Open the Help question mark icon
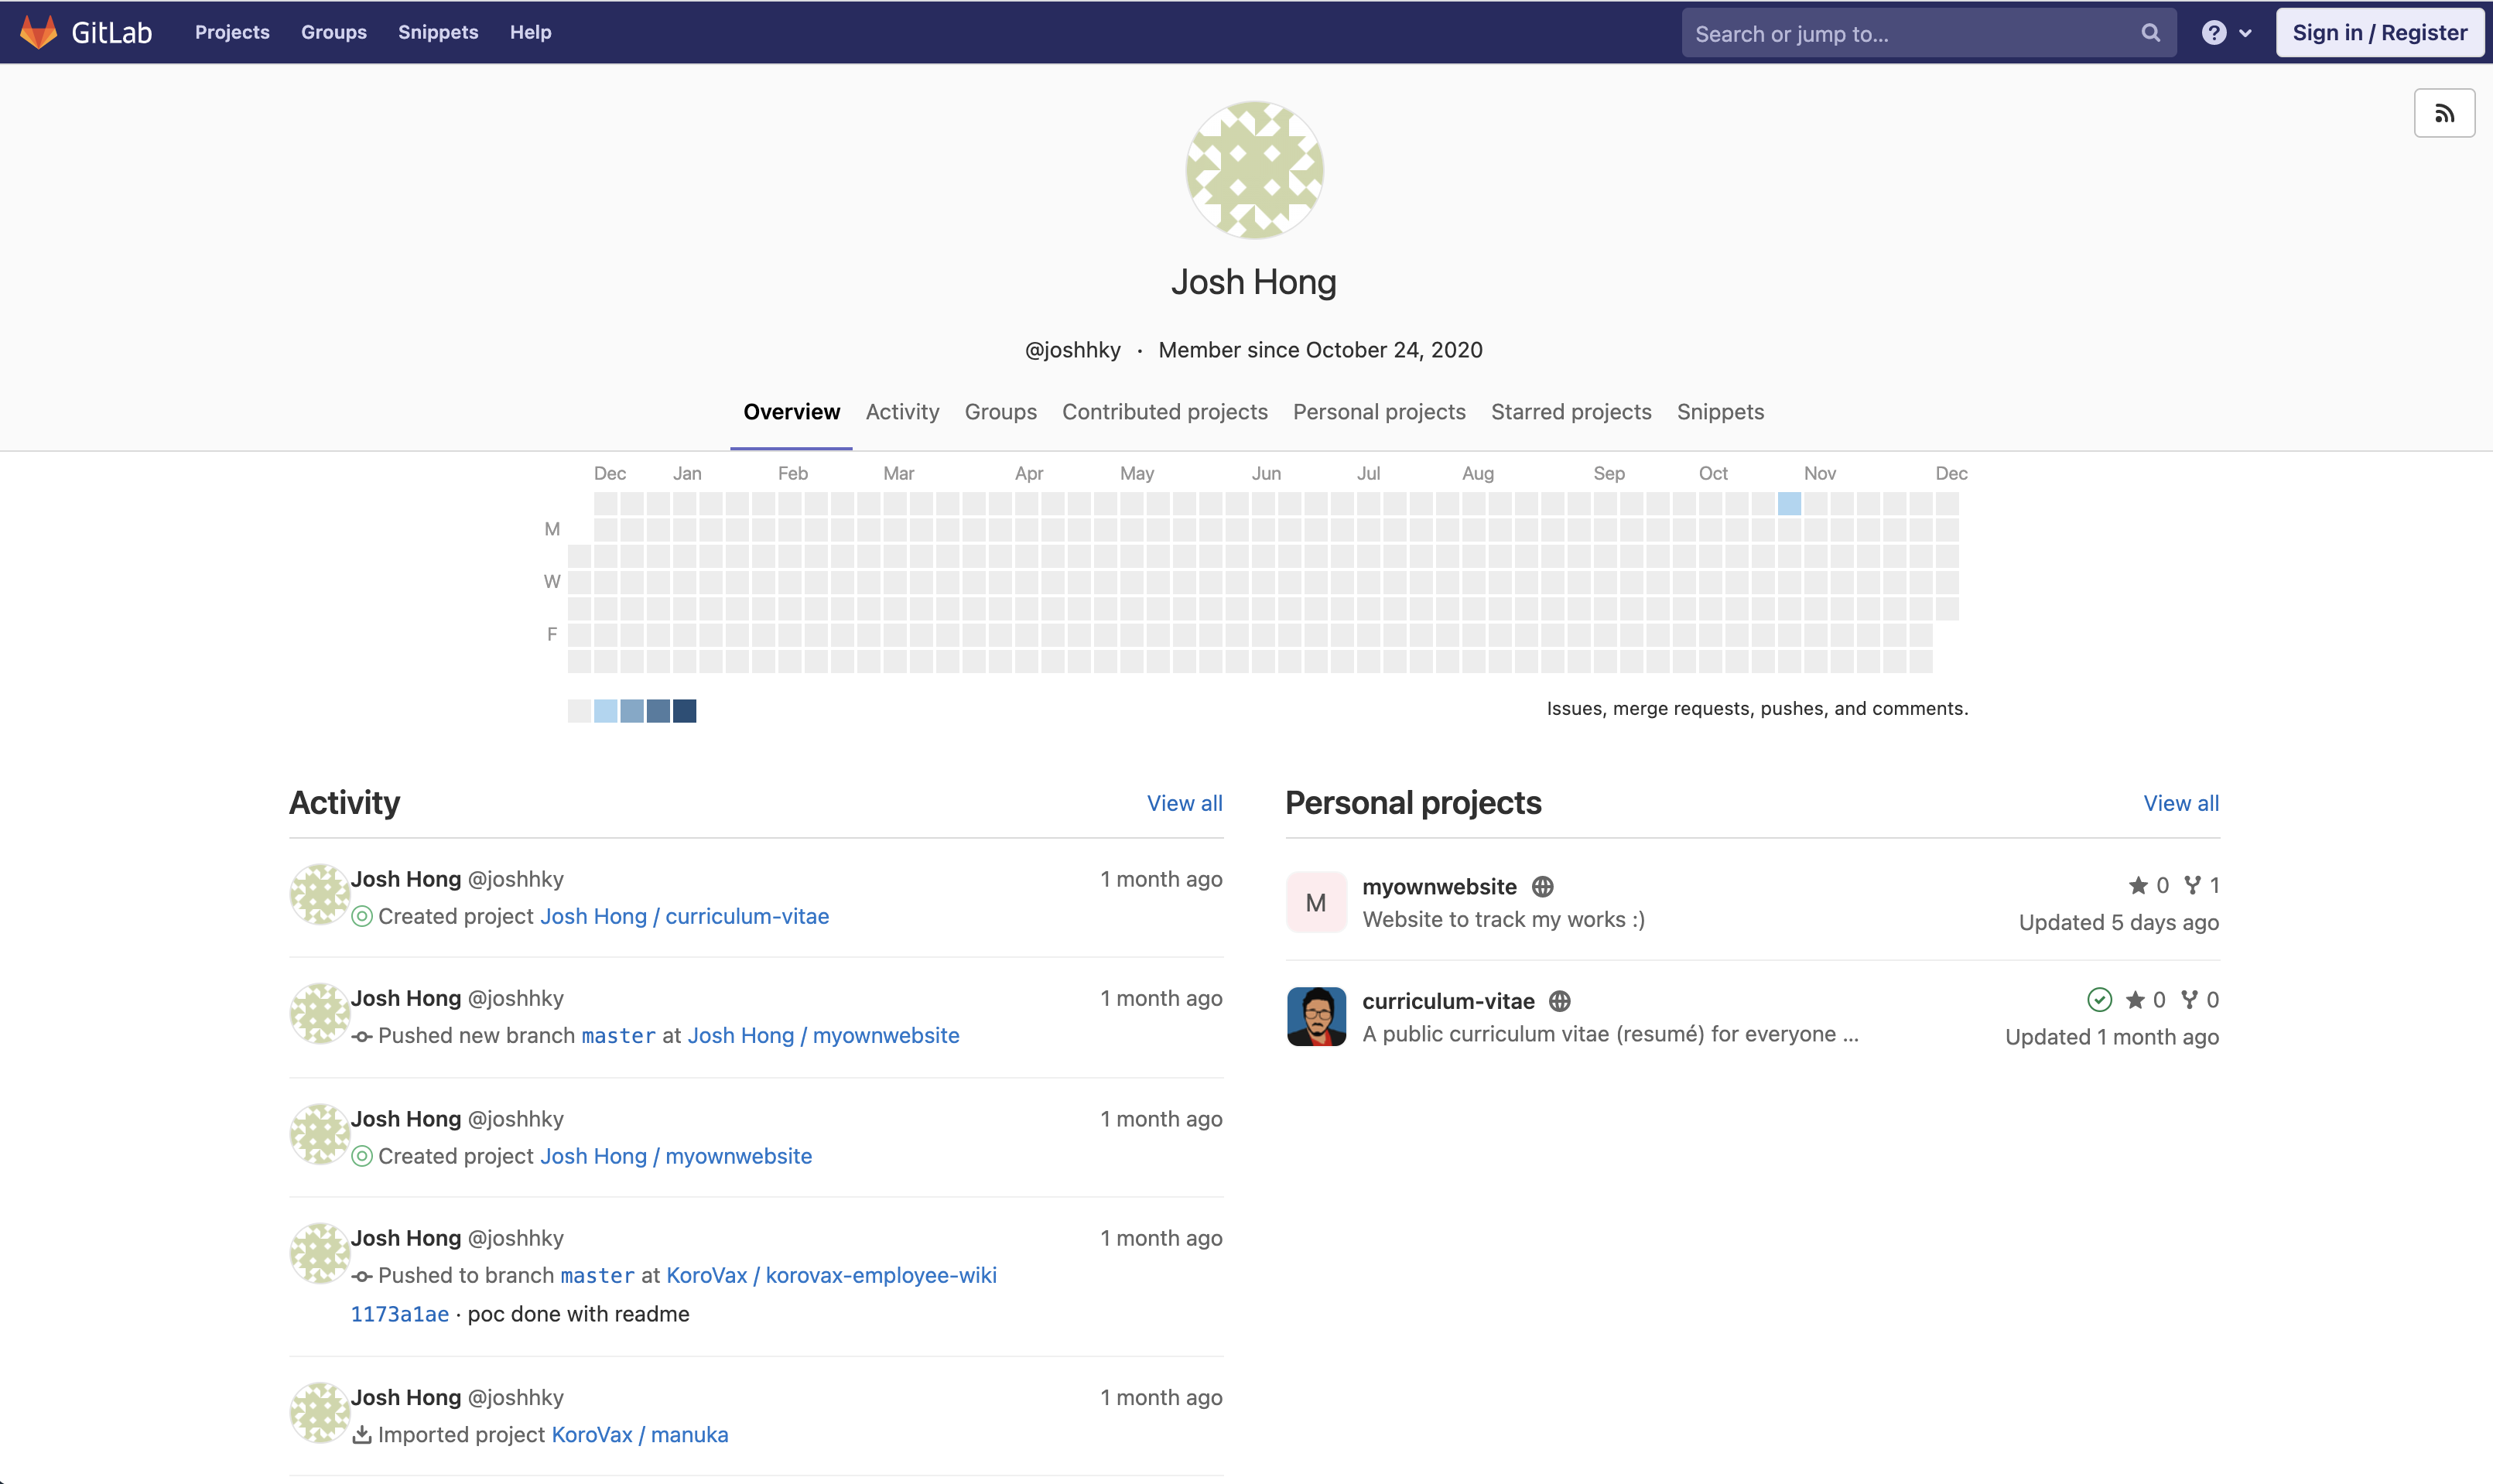 [x=2214, y=33]
